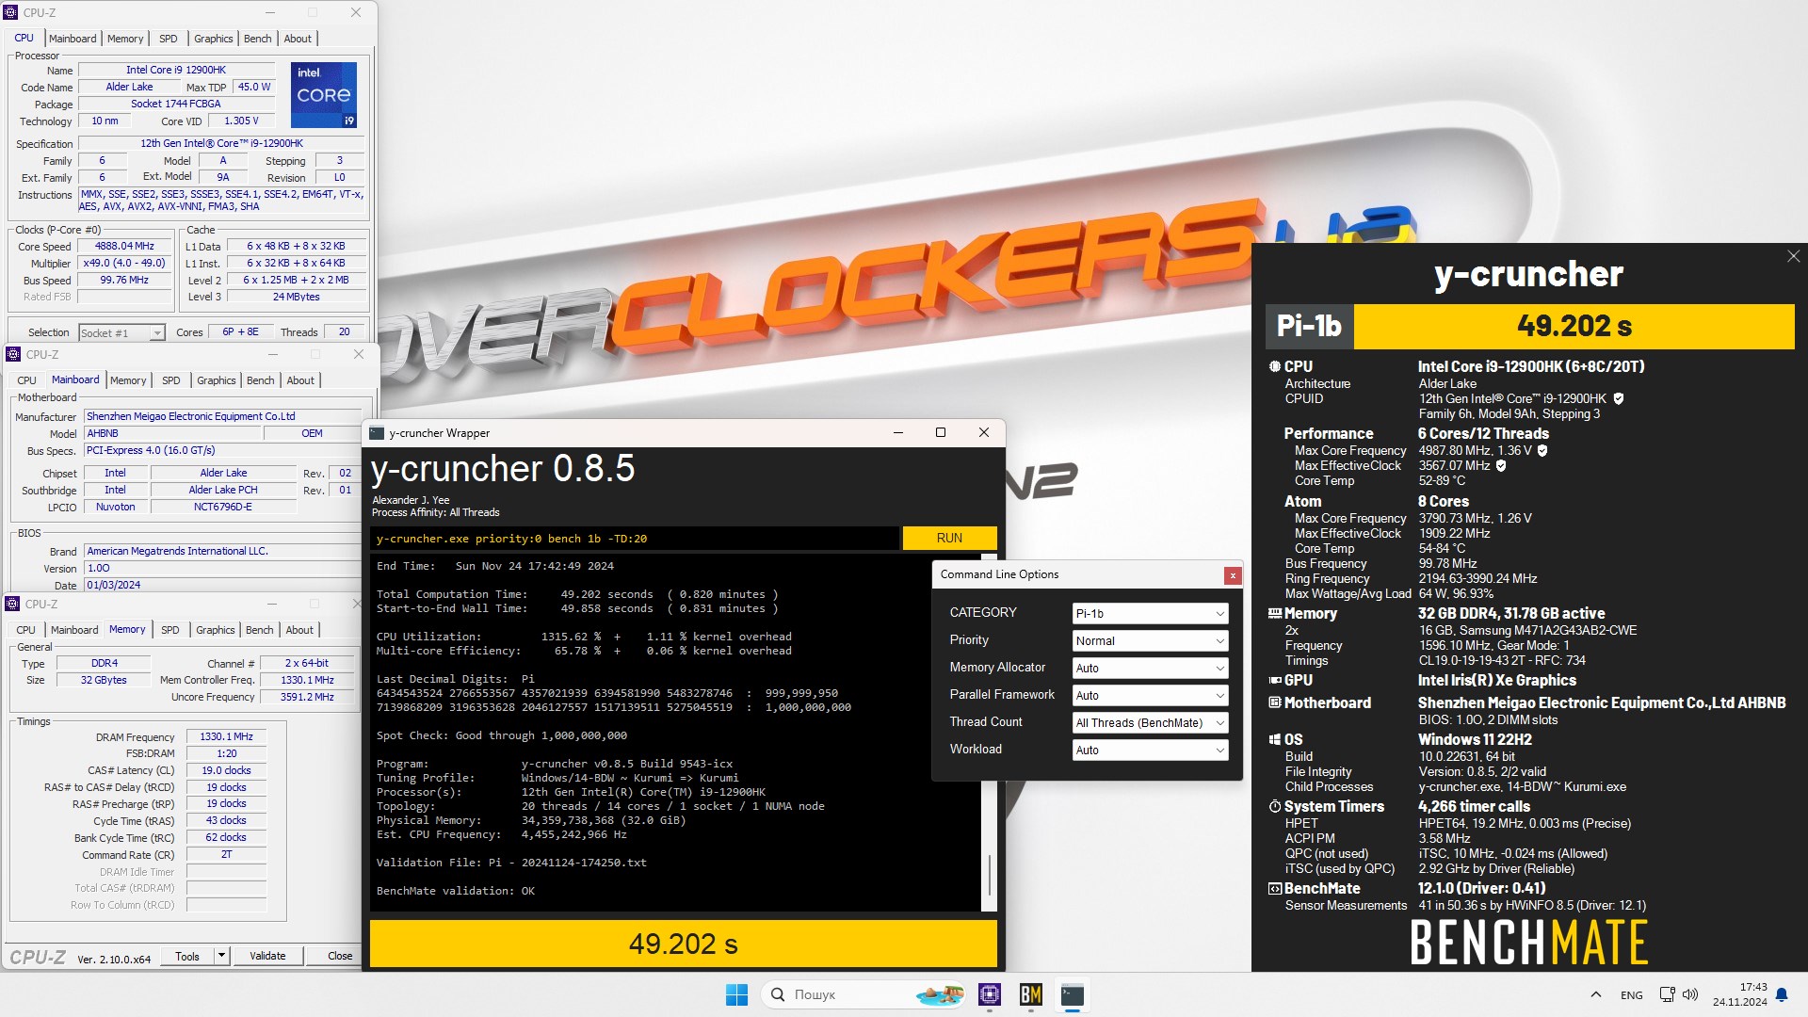Image resolution: width=1808 pixels, height=1017 pixels.
Task: Click the Uncore Frequency value 3591.2 MHz
Action: point(307,697)
